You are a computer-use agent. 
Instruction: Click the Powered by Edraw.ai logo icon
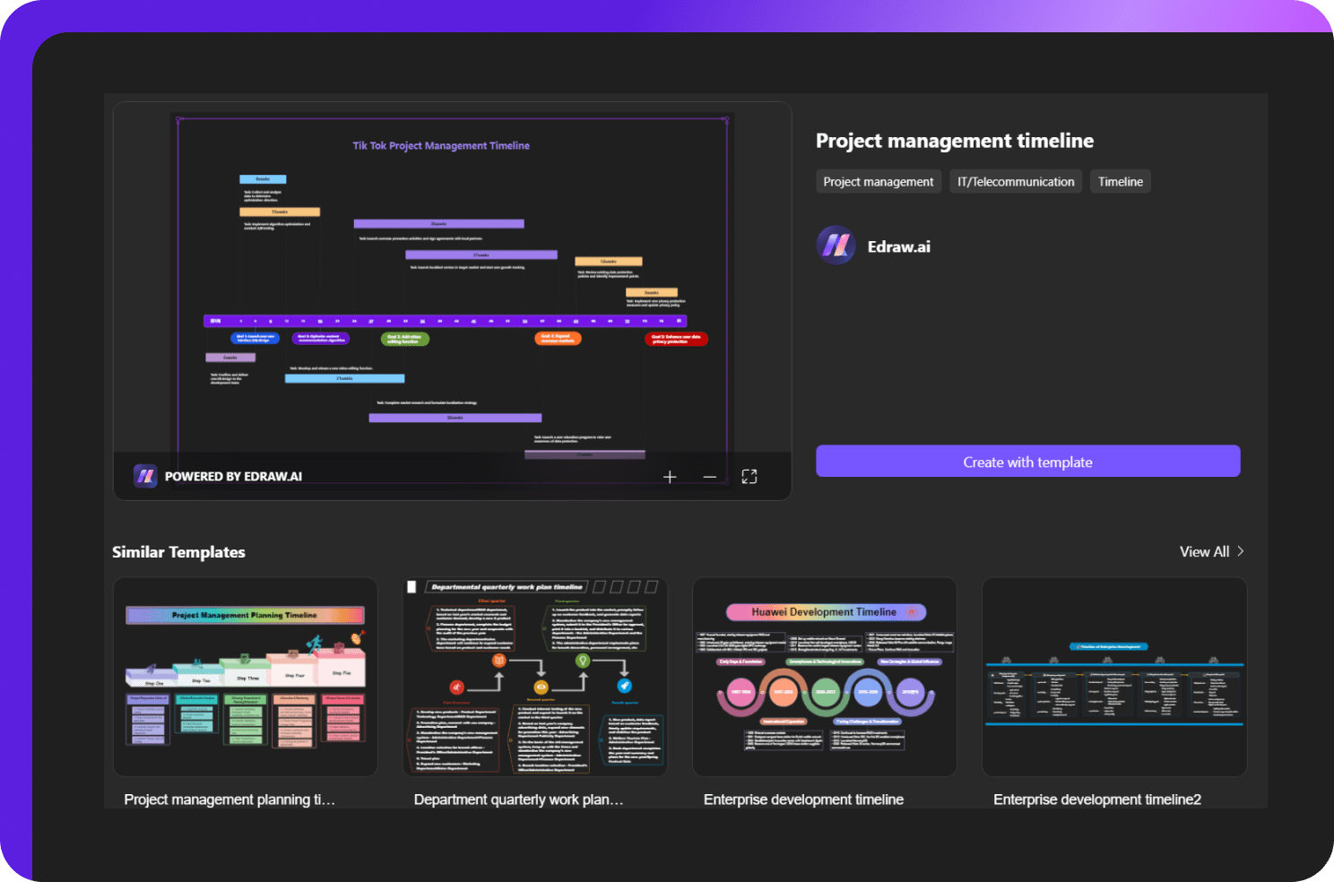(145, 476)
